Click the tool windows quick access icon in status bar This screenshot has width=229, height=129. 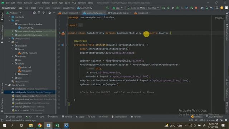tap(2, 120)
